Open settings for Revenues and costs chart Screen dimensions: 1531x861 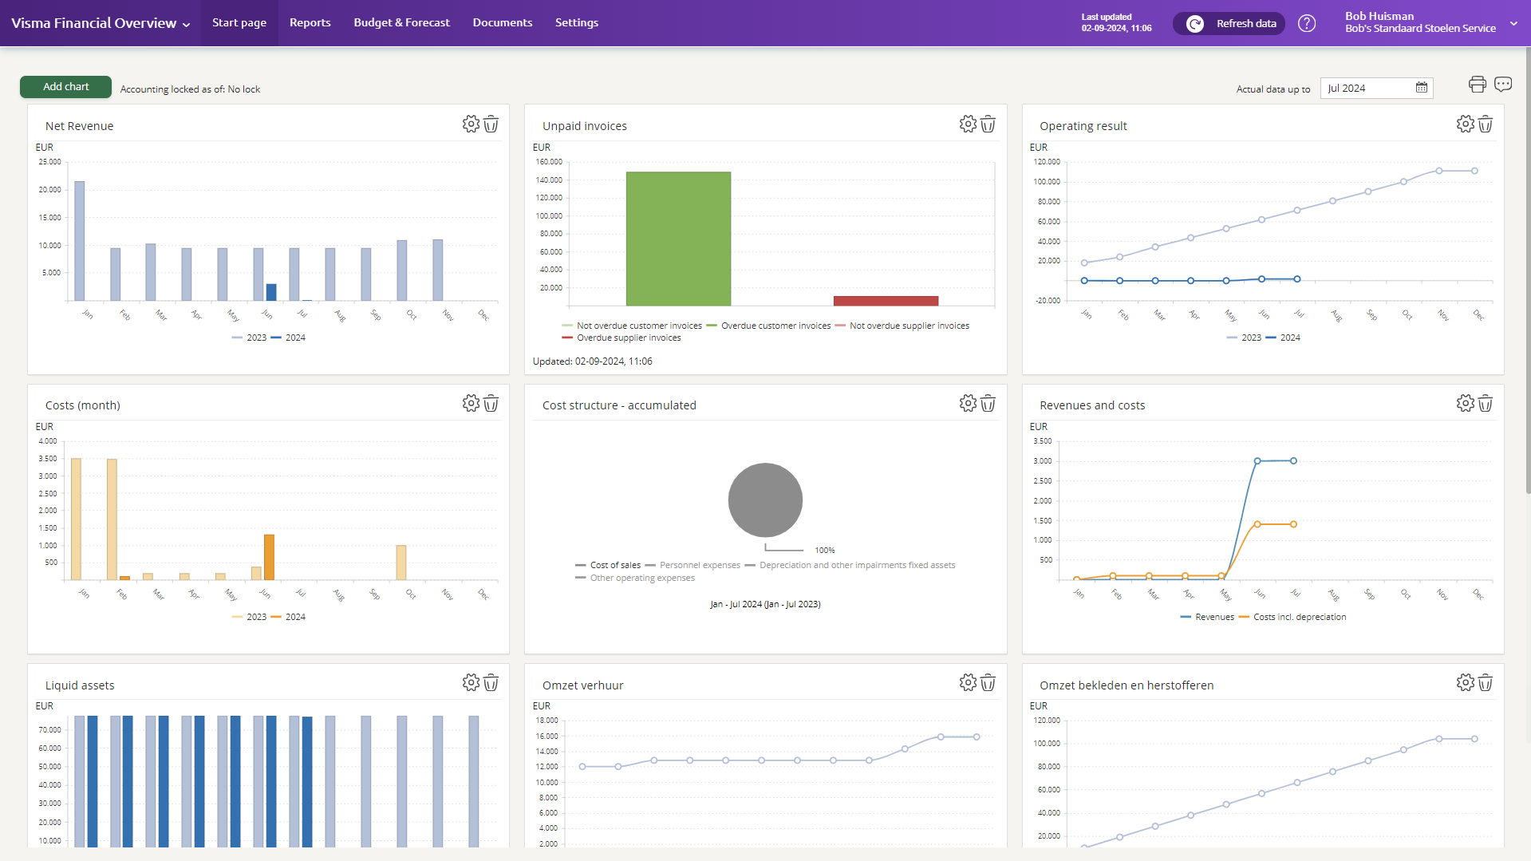(1466, 404)
